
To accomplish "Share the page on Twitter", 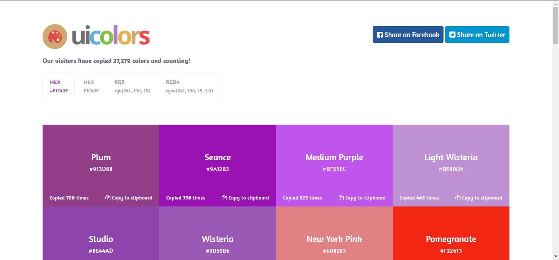I will click(x=477, y=35).
